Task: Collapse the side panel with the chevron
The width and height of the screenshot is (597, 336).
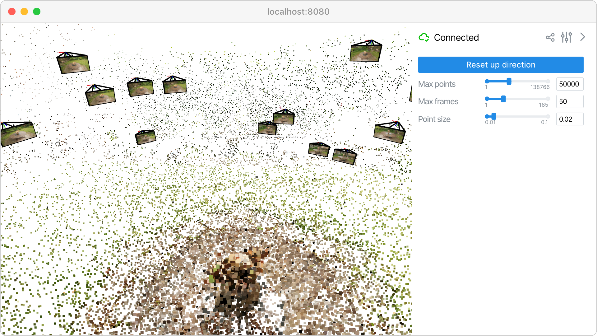Action: click(x=582, y=37)
